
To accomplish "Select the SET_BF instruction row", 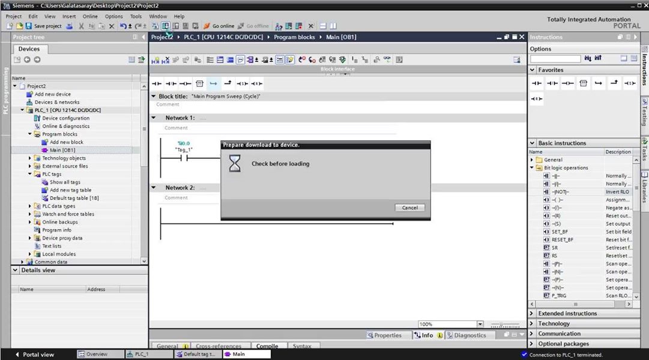I will (x=581, y=232).
